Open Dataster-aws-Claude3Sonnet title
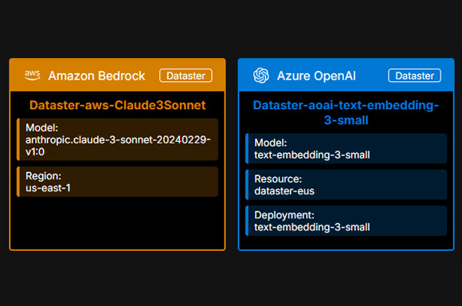The height and width of the screenshot is (306, 462). click(118, 105)
